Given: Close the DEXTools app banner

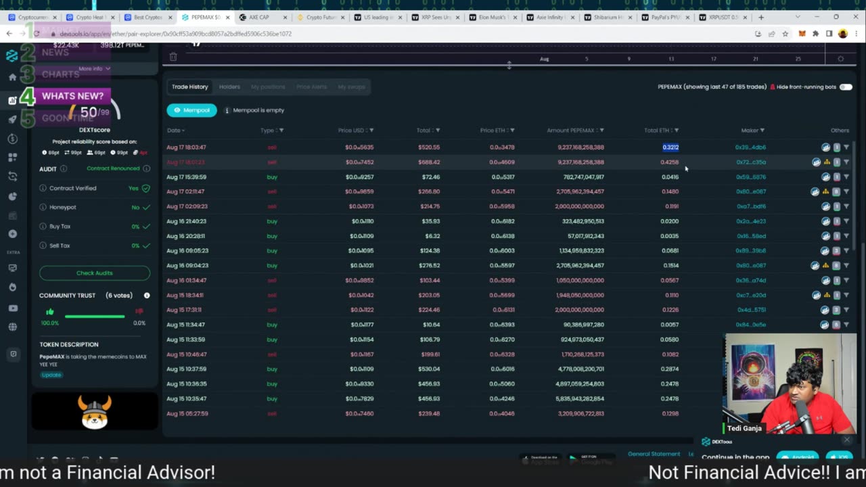Looking at the screenshot, I should tap(846, 440).
